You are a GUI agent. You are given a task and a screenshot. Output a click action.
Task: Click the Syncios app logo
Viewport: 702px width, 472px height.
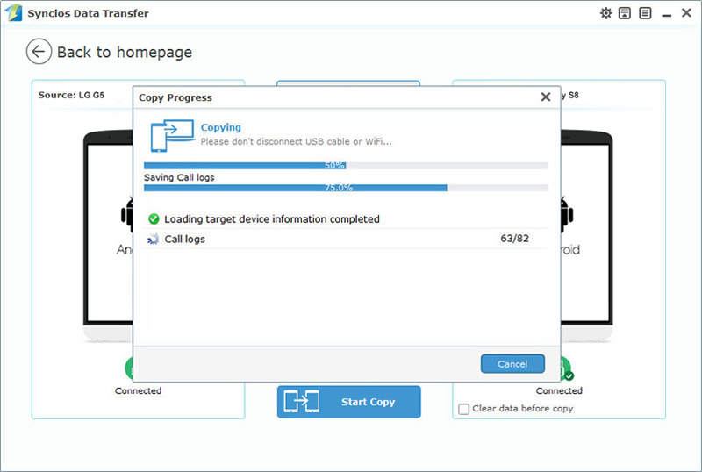[13, 13]
